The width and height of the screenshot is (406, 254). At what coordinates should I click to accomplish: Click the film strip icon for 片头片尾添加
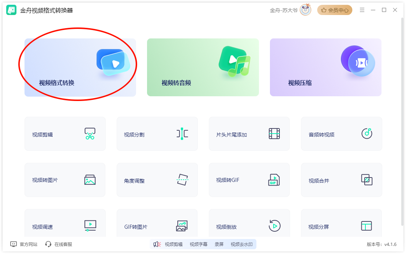[x=274, y=134]
